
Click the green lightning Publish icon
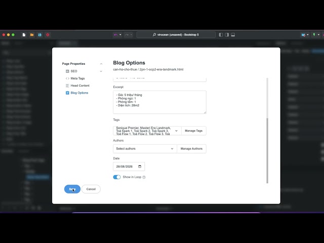tap(314, 35)
